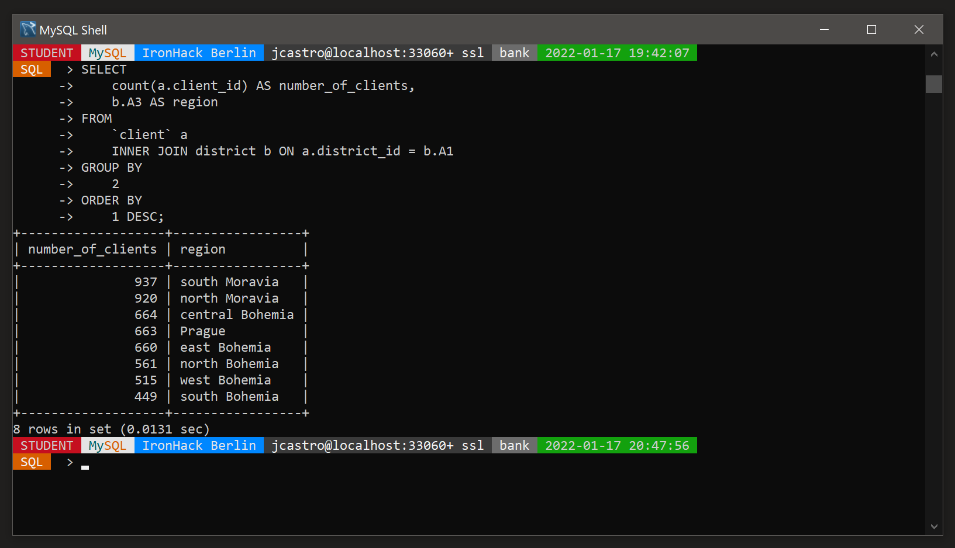Click the MySQL label in the status prompt
955x548 pixels.
[x=107, y=53]
